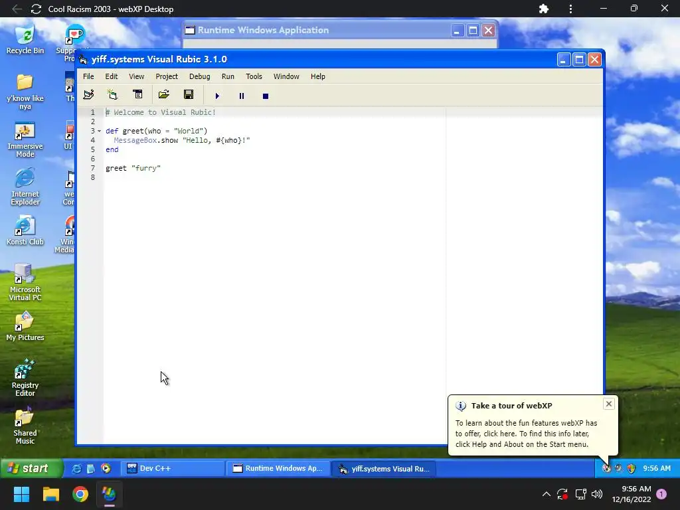Click the '# Welcome to Visual Rubic!' comment line

tap(161, 112)
